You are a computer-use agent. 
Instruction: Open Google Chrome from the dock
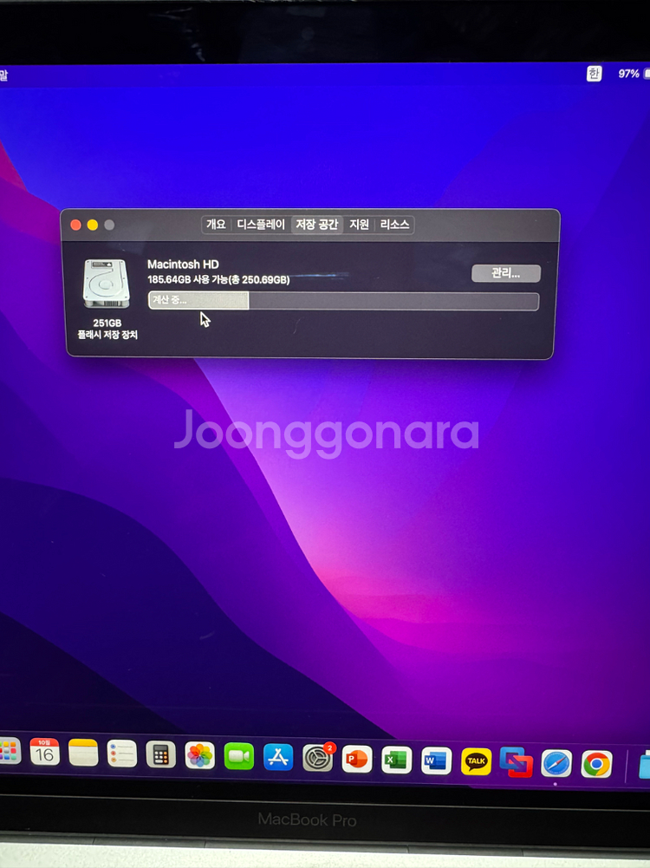596,764
